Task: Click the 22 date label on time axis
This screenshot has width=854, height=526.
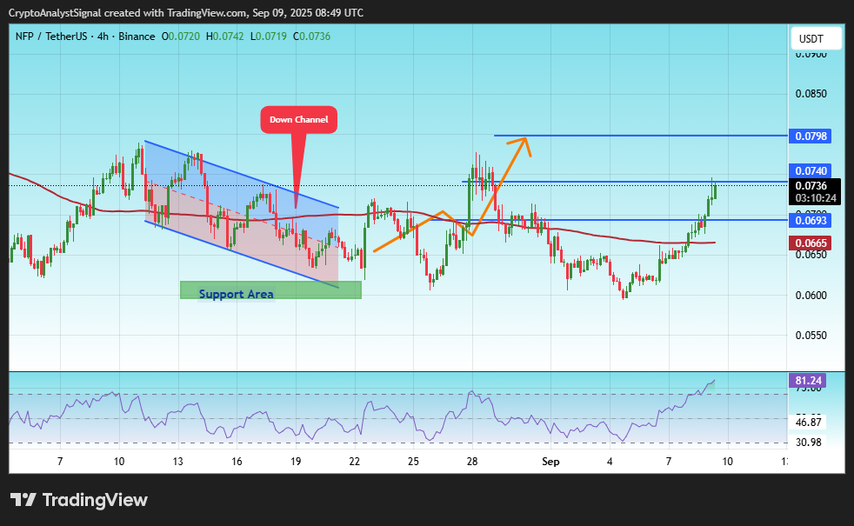Action: click(354, 462)
